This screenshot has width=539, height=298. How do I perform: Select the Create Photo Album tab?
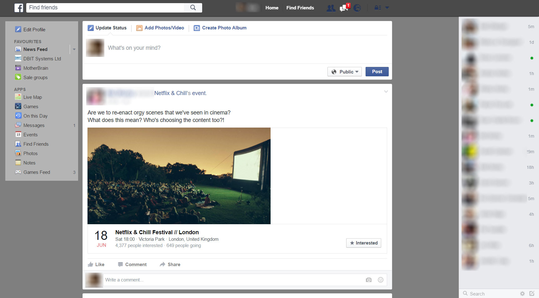(x=220, y=28)
